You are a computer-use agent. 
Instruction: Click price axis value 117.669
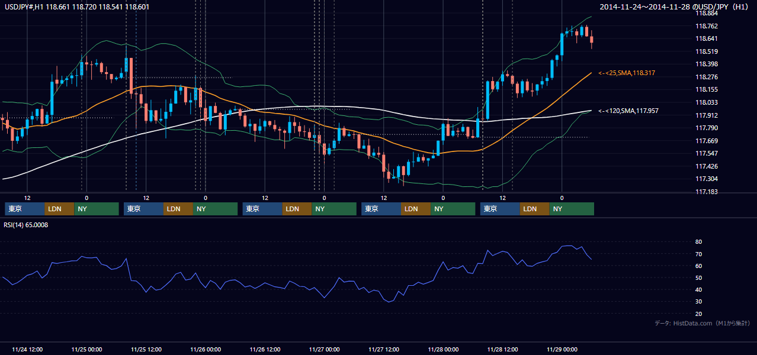[707, 141]
